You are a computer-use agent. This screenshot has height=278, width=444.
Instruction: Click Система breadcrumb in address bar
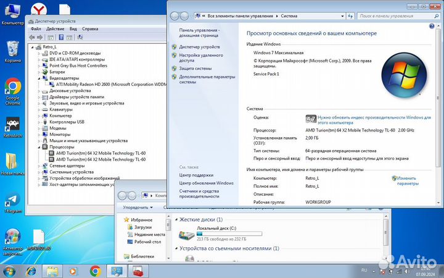[289, 16]
